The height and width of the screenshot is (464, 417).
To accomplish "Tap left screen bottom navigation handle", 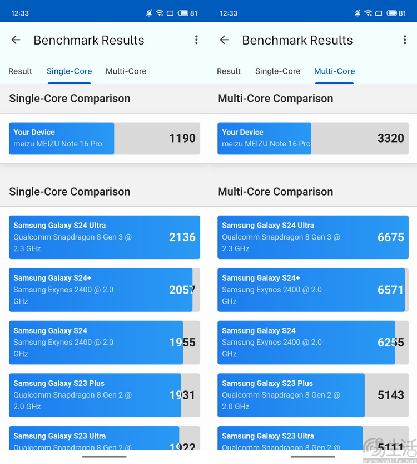I will [x=105, y=457].
